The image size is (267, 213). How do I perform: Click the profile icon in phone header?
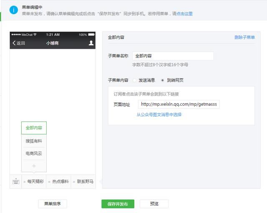[91, 43]
